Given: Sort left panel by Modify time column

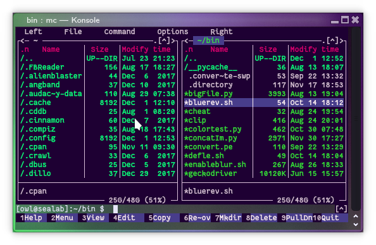Looking at the screenshot, I should click(x=146, y=49).
